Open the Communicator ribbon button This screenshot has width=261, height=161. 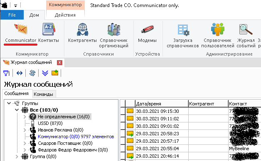tap(20, 33)
